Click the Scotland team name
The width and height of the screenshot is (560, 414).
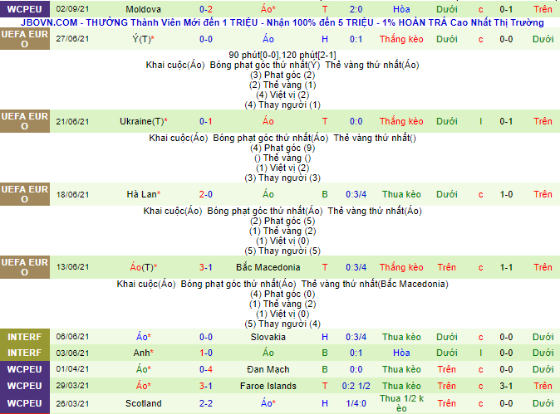point(143,403)
